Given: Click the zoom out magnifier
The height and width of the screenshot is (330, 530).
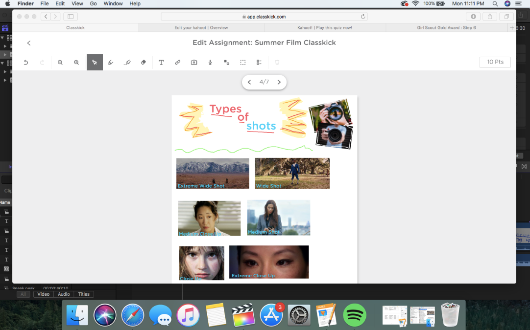Looking at the screenshot, I should (x=60, y=63).
